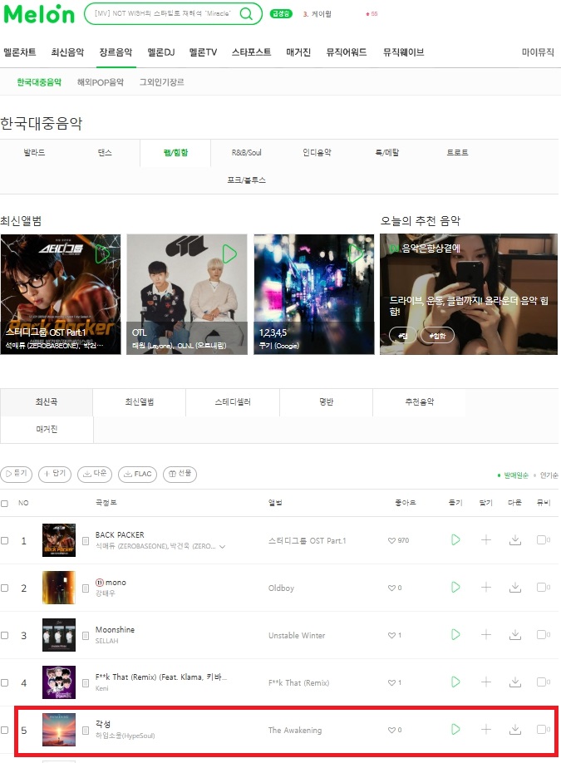
Task: Expand artist list for BACK PACKER
Action: [x=223, y=546]
